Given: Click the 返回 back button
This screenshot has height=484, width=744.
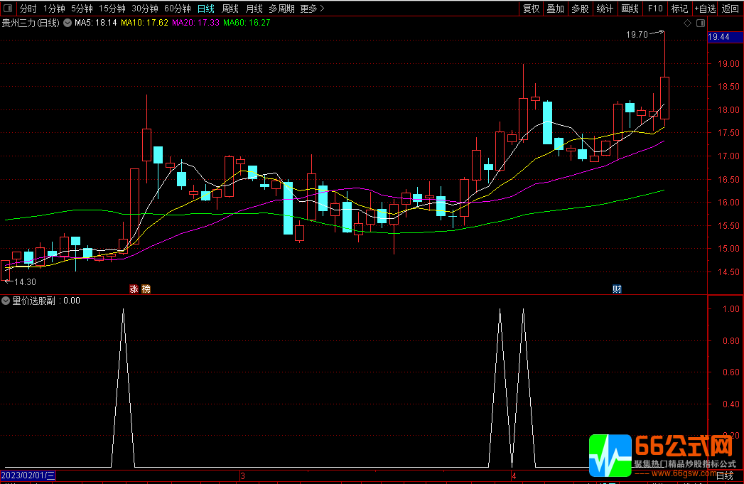Looking at the screenshot, I should pos(730,9).
